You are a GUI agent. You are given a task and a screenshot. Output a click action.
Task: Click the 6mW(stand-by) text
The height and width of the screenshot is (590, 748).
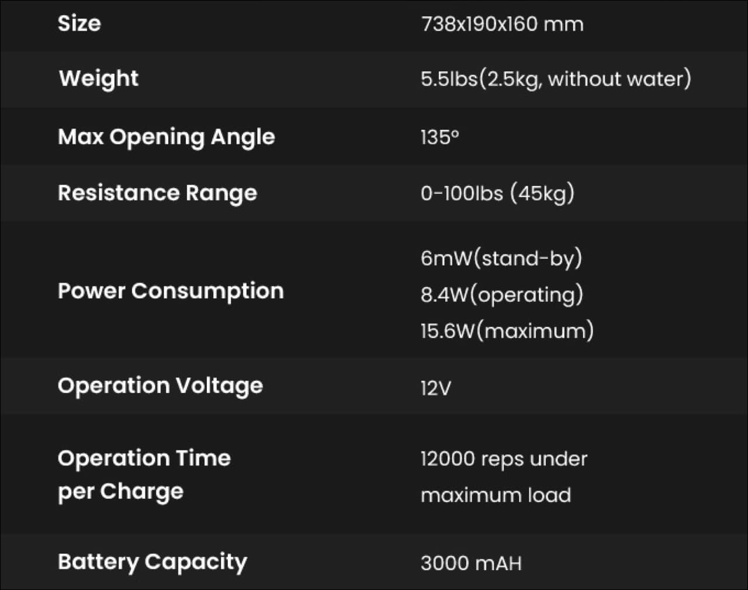click(x=501, y=258)
